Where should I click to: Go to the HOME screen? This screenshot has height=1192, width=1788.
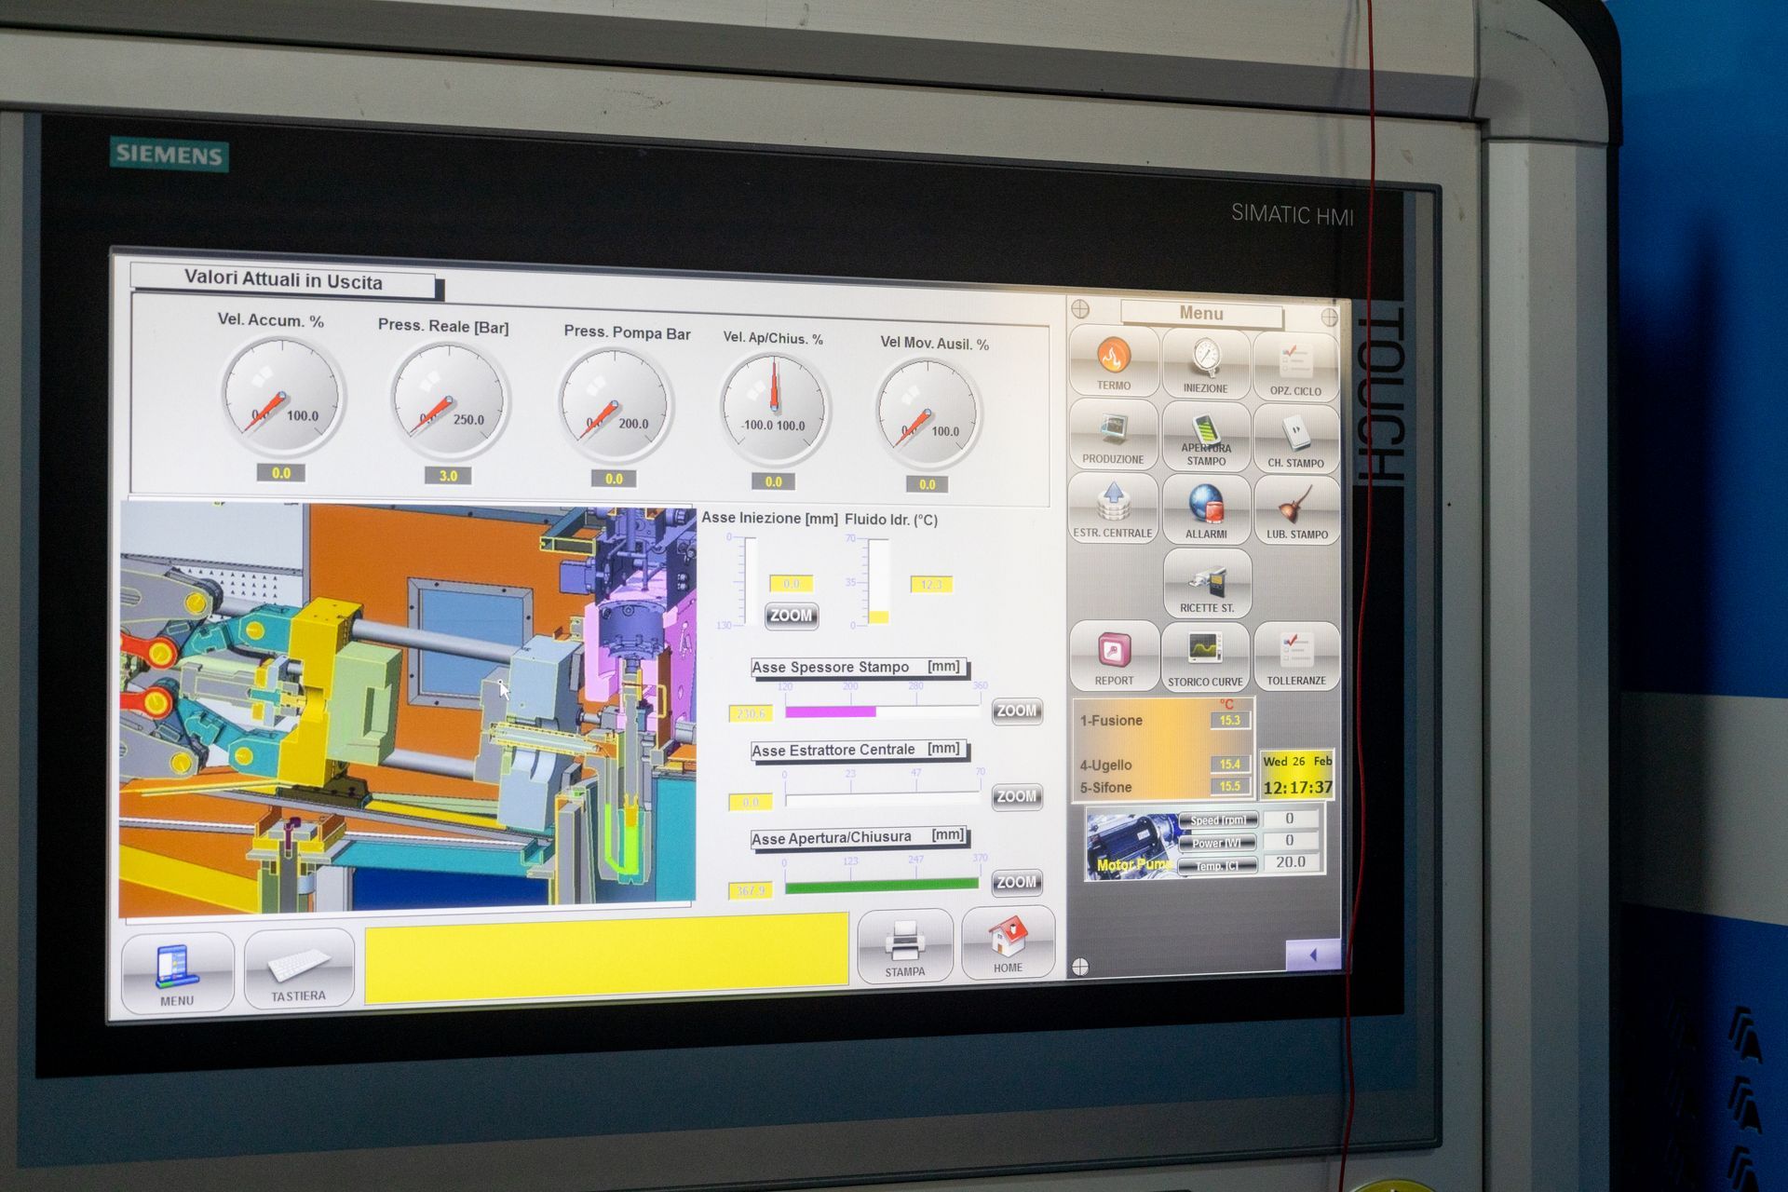tap(1008, 943)
